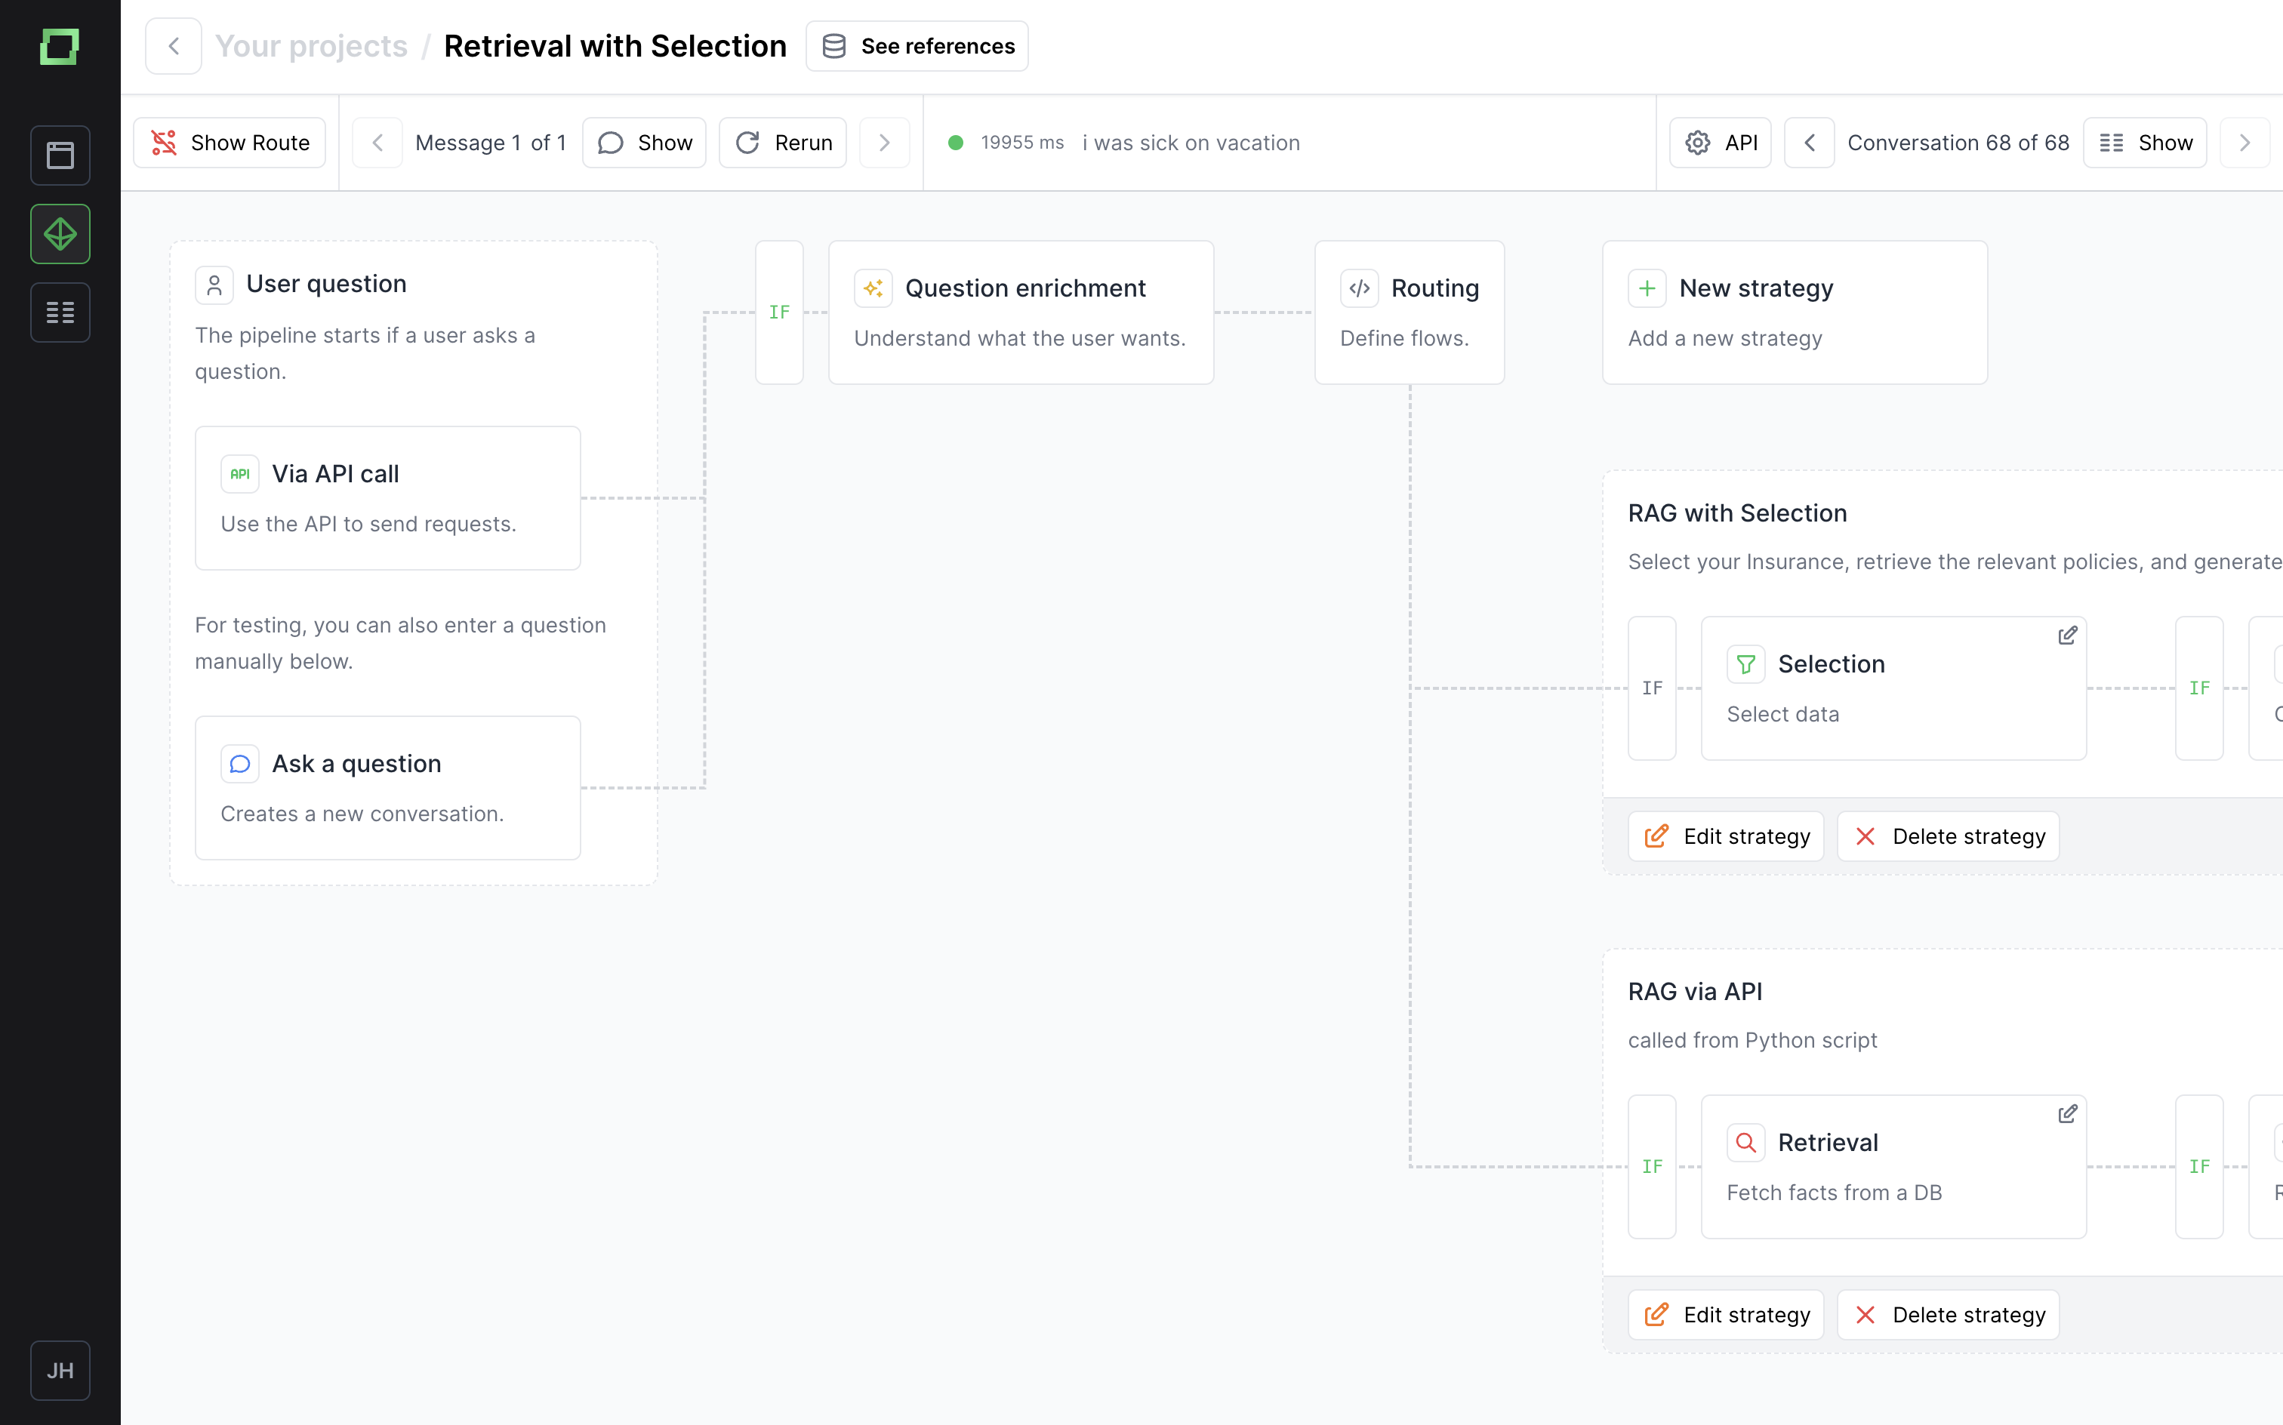Click the IF condition before Question enrichment
Screen dimensions: 2283x1425
coord(780,312)
